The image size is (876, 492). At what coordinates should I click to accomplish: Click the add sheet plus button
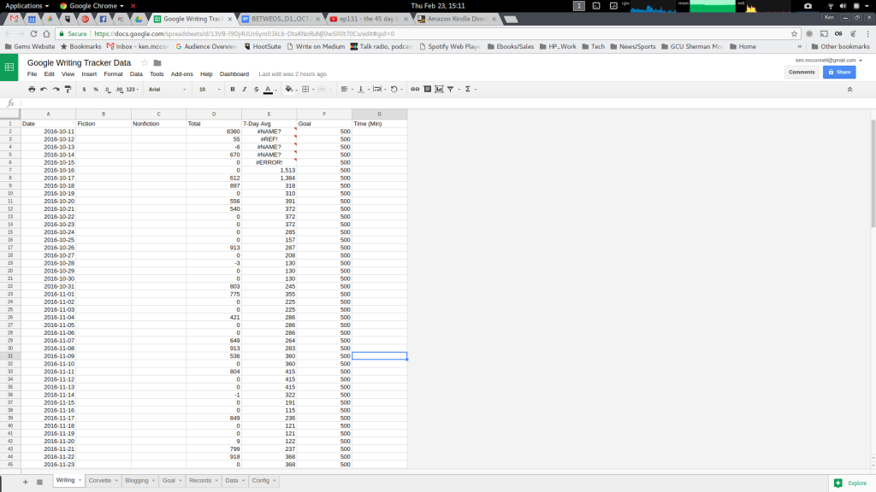[25, 482]
